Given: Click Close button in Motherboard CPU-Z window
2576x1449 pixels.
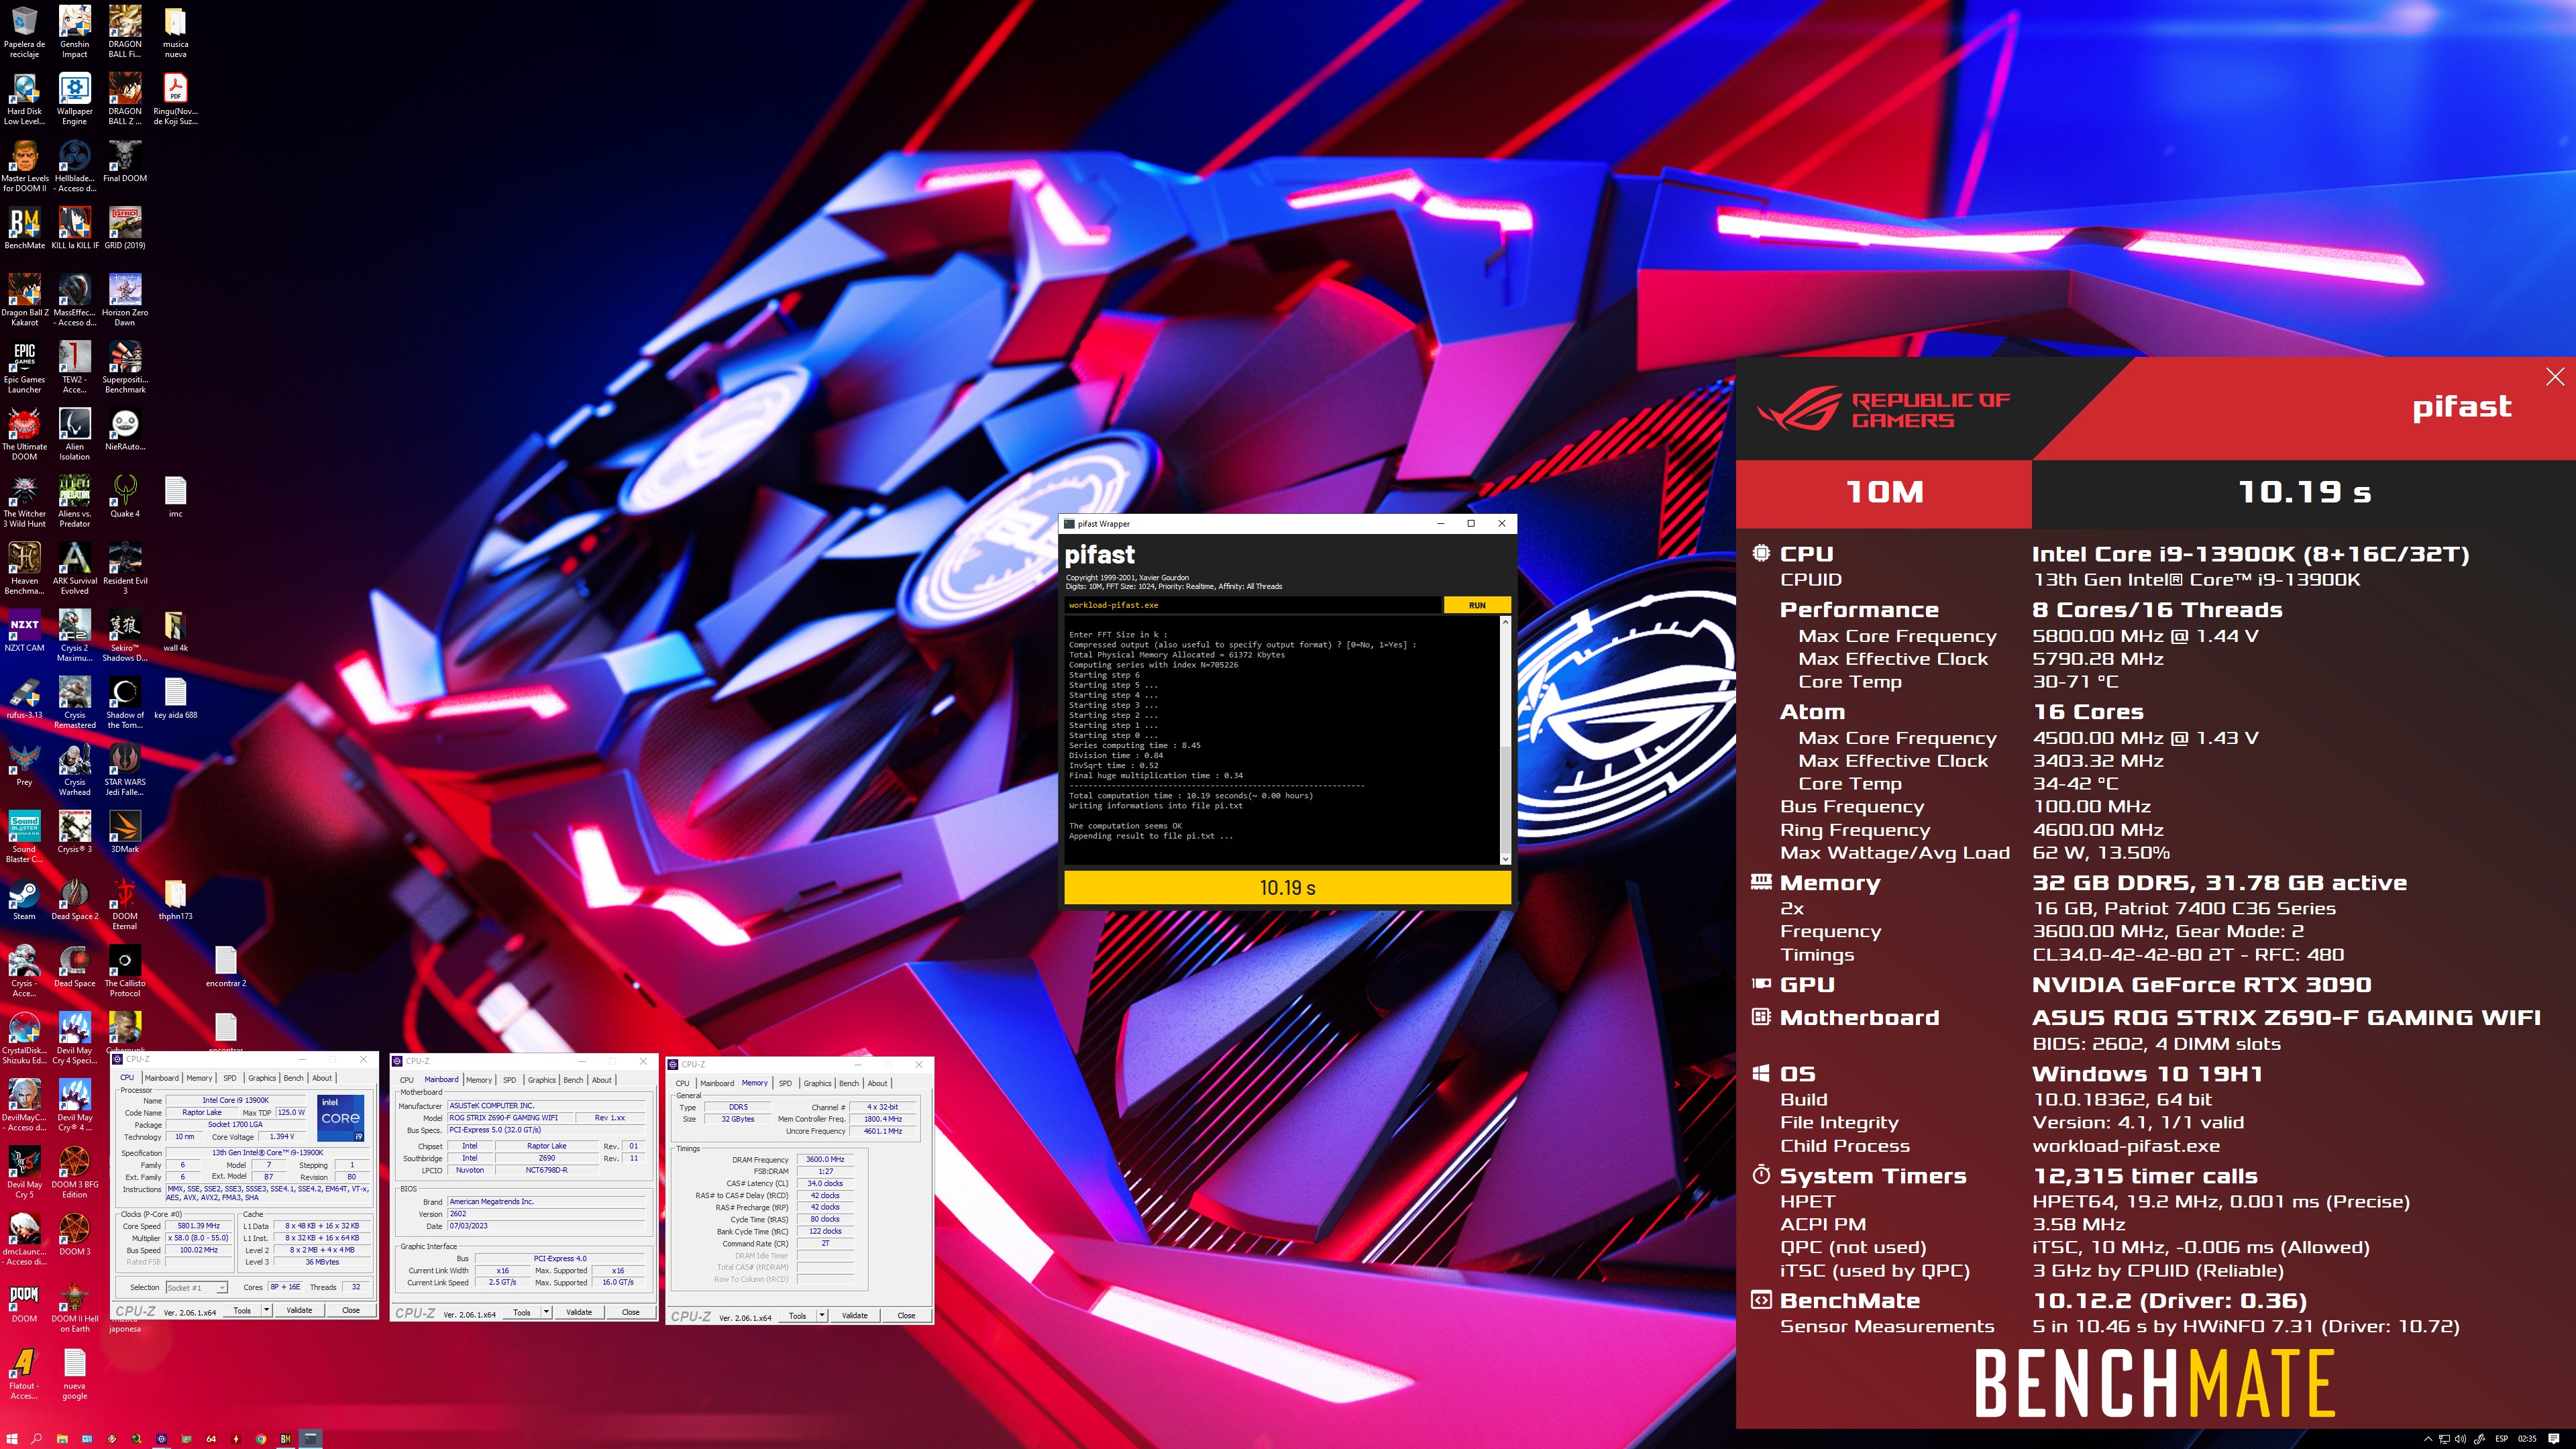Looking at the screenshot, I should pyautogui.click(x=630, y=1312).
